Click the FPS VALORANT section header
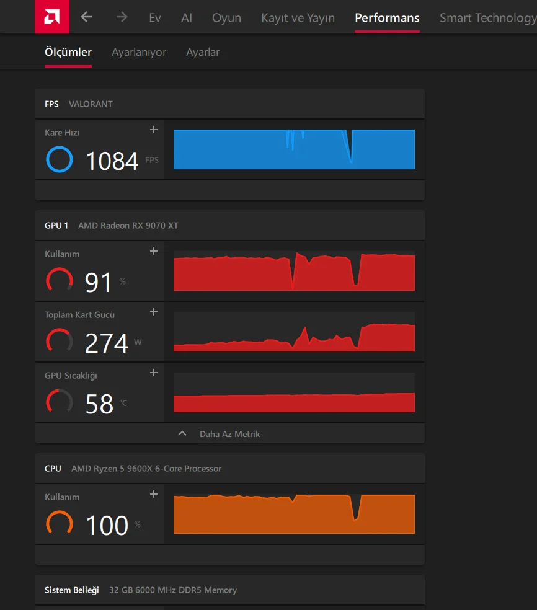The image size is (537, 610). 229,104
